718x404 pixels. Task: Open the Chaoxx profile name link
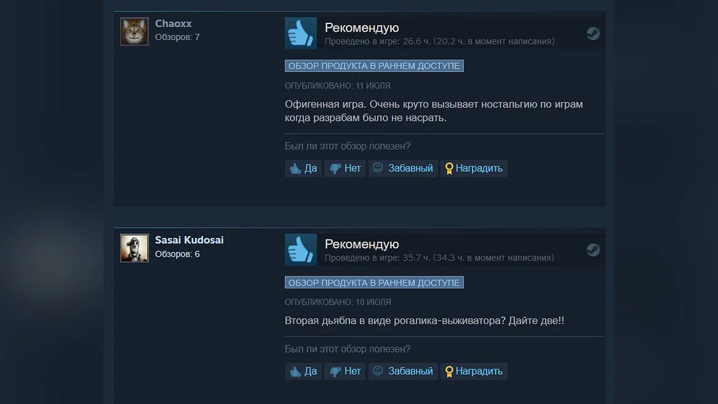click(x=174, y=24)
